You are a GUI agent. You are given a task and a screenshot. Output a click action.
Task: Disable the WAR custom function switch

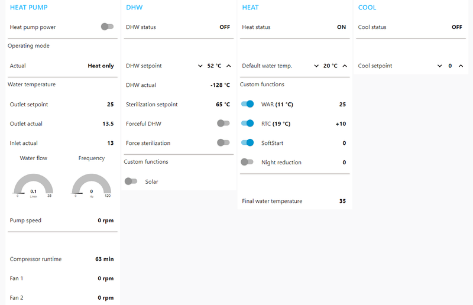click(x=247, y=104)
